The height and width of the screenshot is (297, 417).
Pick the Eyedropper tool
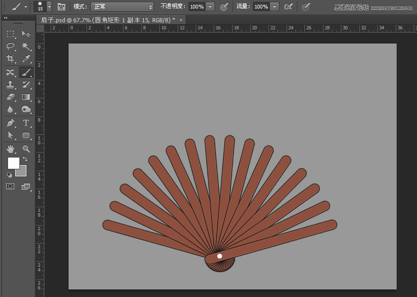point(26,59)
